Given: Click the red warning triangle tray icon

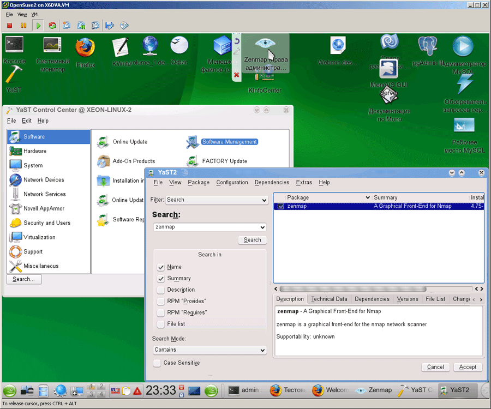Looking at the screenshot, I should pyautogui.click(x=137, y=391).
